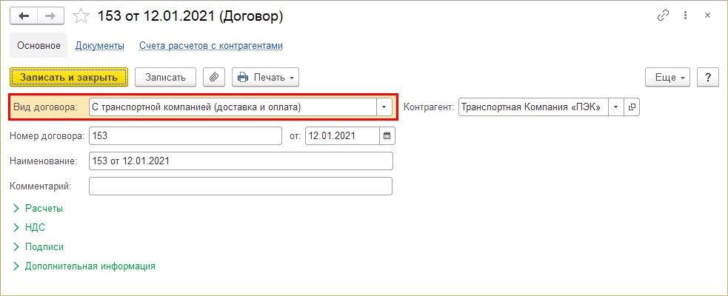Click the Номер договора input field
728x296 pixels.
click(185, 136)
